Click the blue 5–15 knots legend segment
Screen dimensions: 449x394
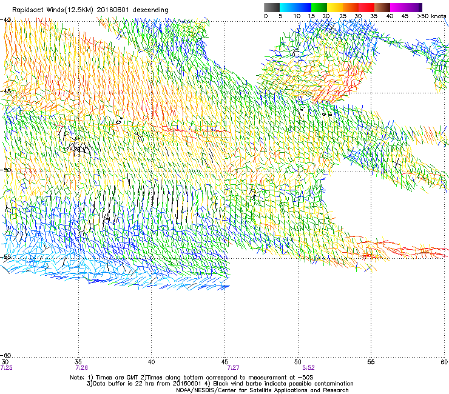point(295,7)
